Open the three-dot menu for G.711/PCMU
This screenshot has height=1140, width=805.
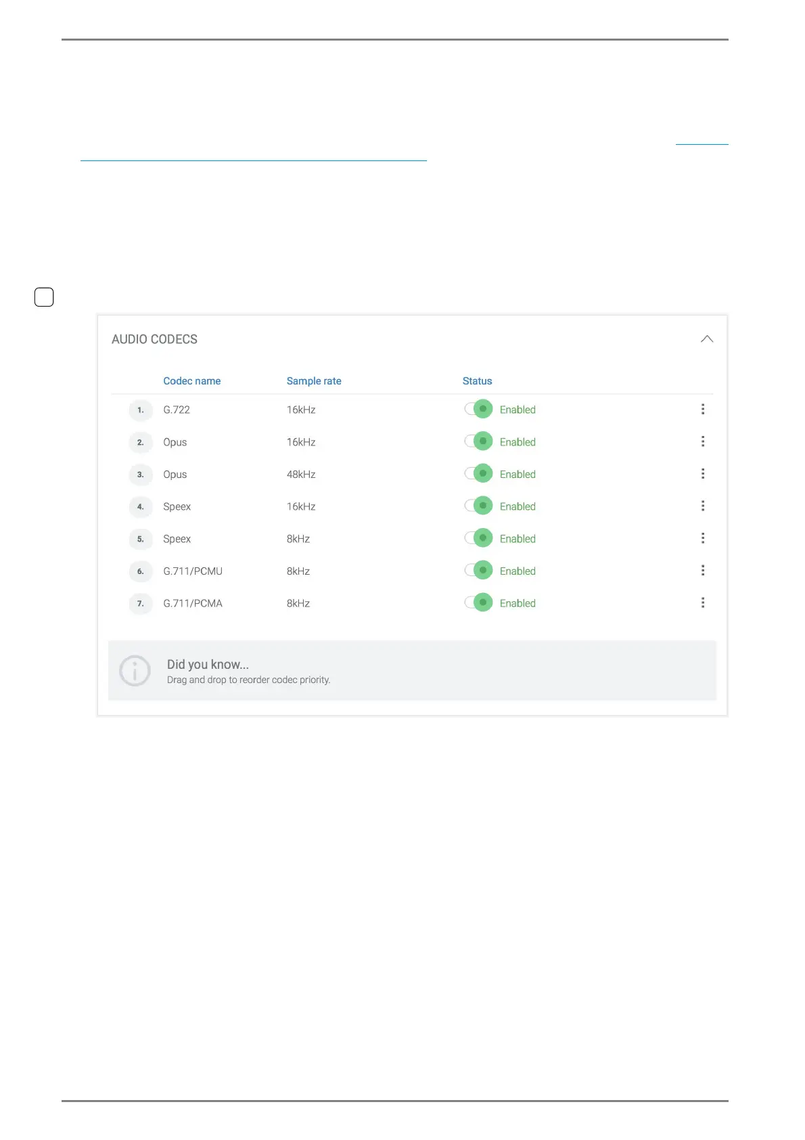pyautogui.click(x=703, y=571)
